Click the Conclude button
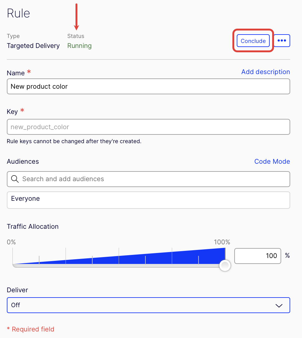Viewport: 302px width, 338px height. pyautogui.click(x=253, y=41)
